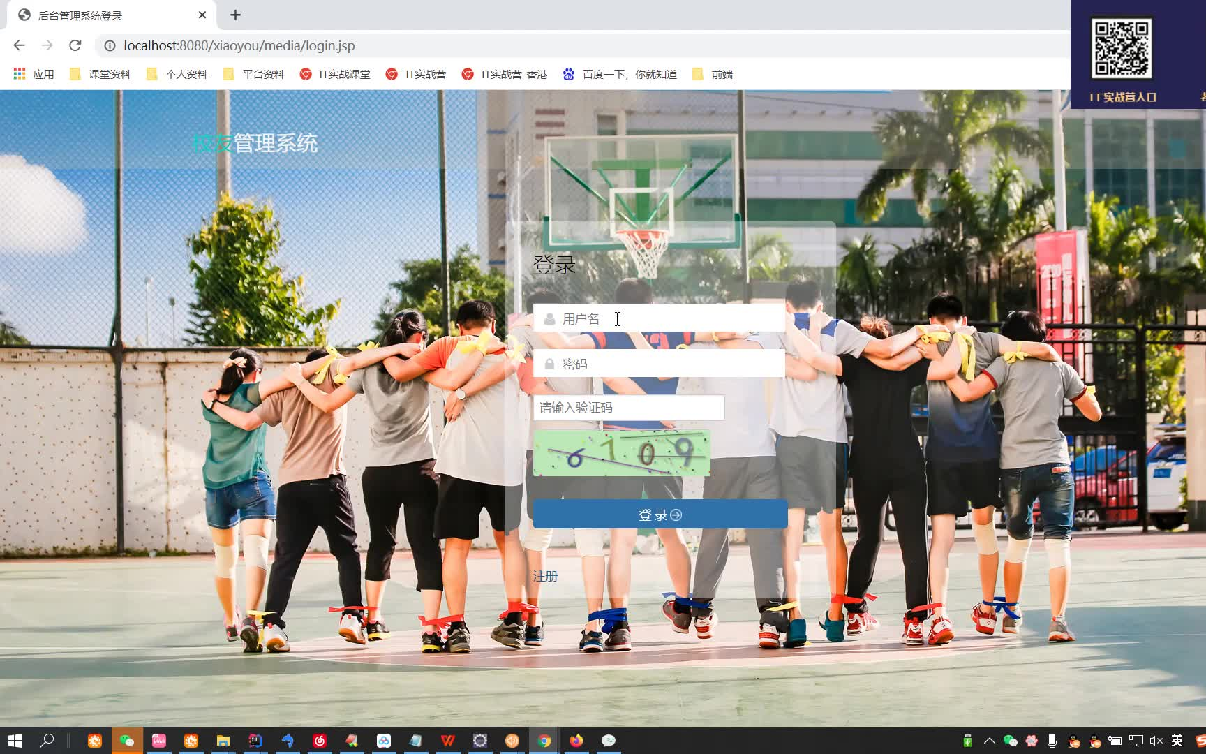This screenshot has width=1206, height=754.
Task: Expand hidden system tray icons
Action: point(990,741)
